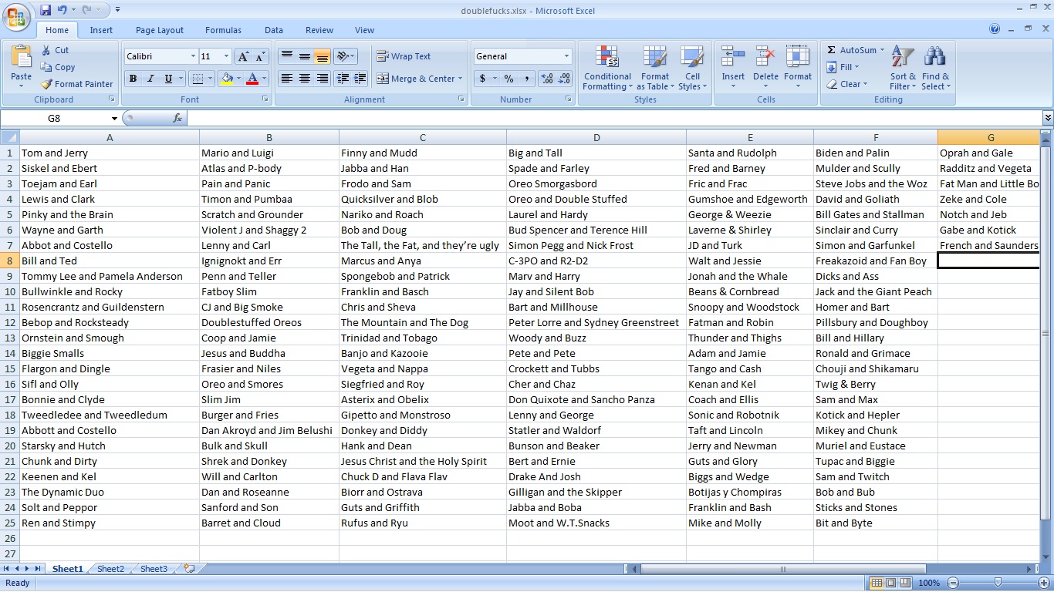Open the Find & Select binoculars icon
Image resolution: width=1054 pixels, height=592 pixels.
(935, 58)
